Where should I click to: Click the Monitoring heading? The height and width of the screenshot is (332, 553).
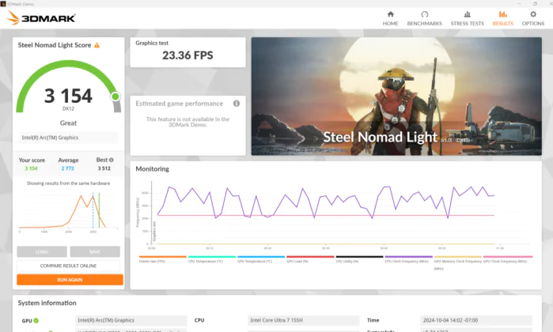click(x=153, y=169)
